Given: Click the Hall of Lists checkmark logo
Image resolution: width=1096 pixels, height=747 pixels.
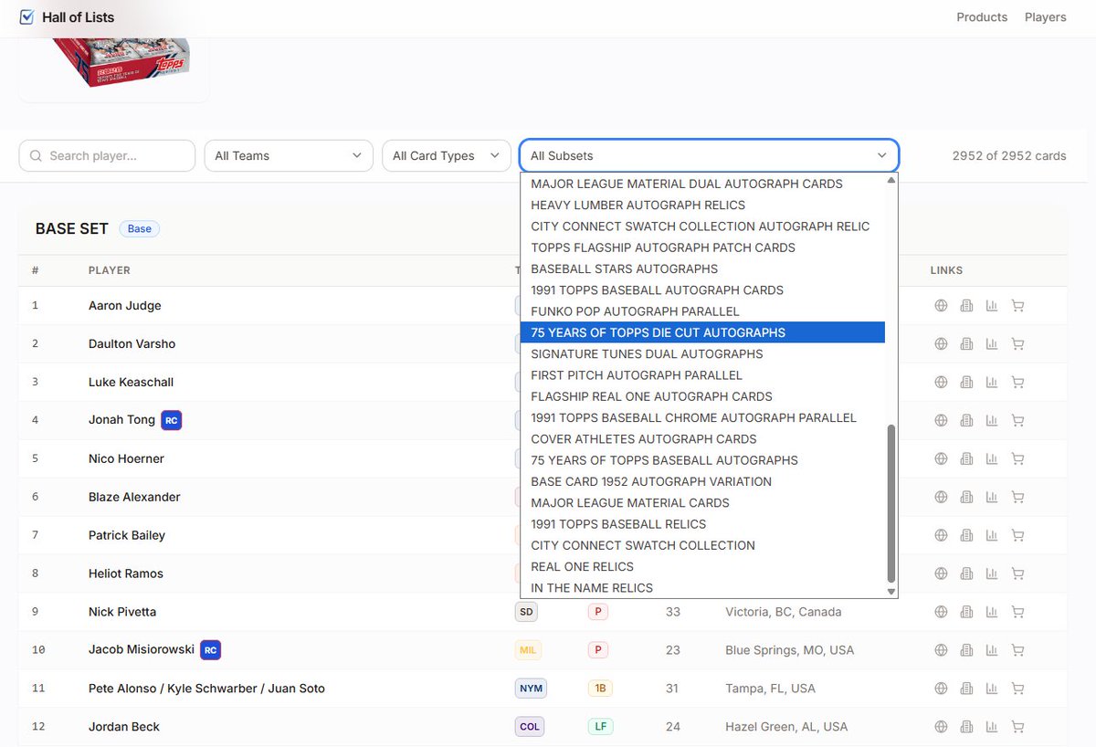Looking at the screenshot, I should coord(26,17).
